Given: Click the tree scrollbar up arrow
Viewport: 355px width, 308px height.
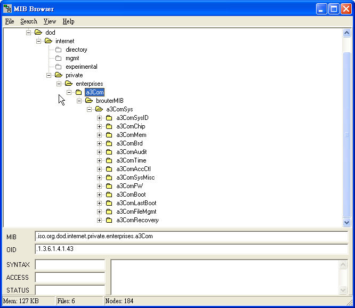Looking at the screenshot, I should tap(346, 33).
